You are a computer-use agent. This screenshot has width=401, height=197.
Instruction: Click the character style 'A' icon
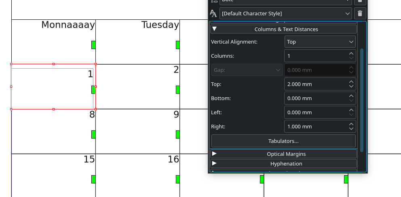213,13
